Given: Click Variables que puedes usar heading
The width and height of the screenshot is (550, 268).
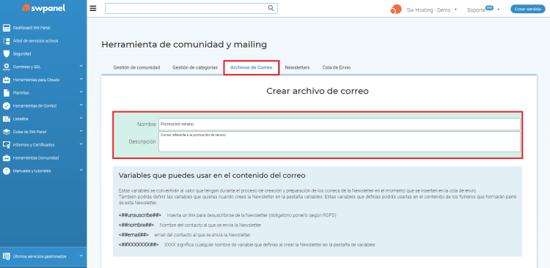Looking at the screenshot, I should click(212, 176).
